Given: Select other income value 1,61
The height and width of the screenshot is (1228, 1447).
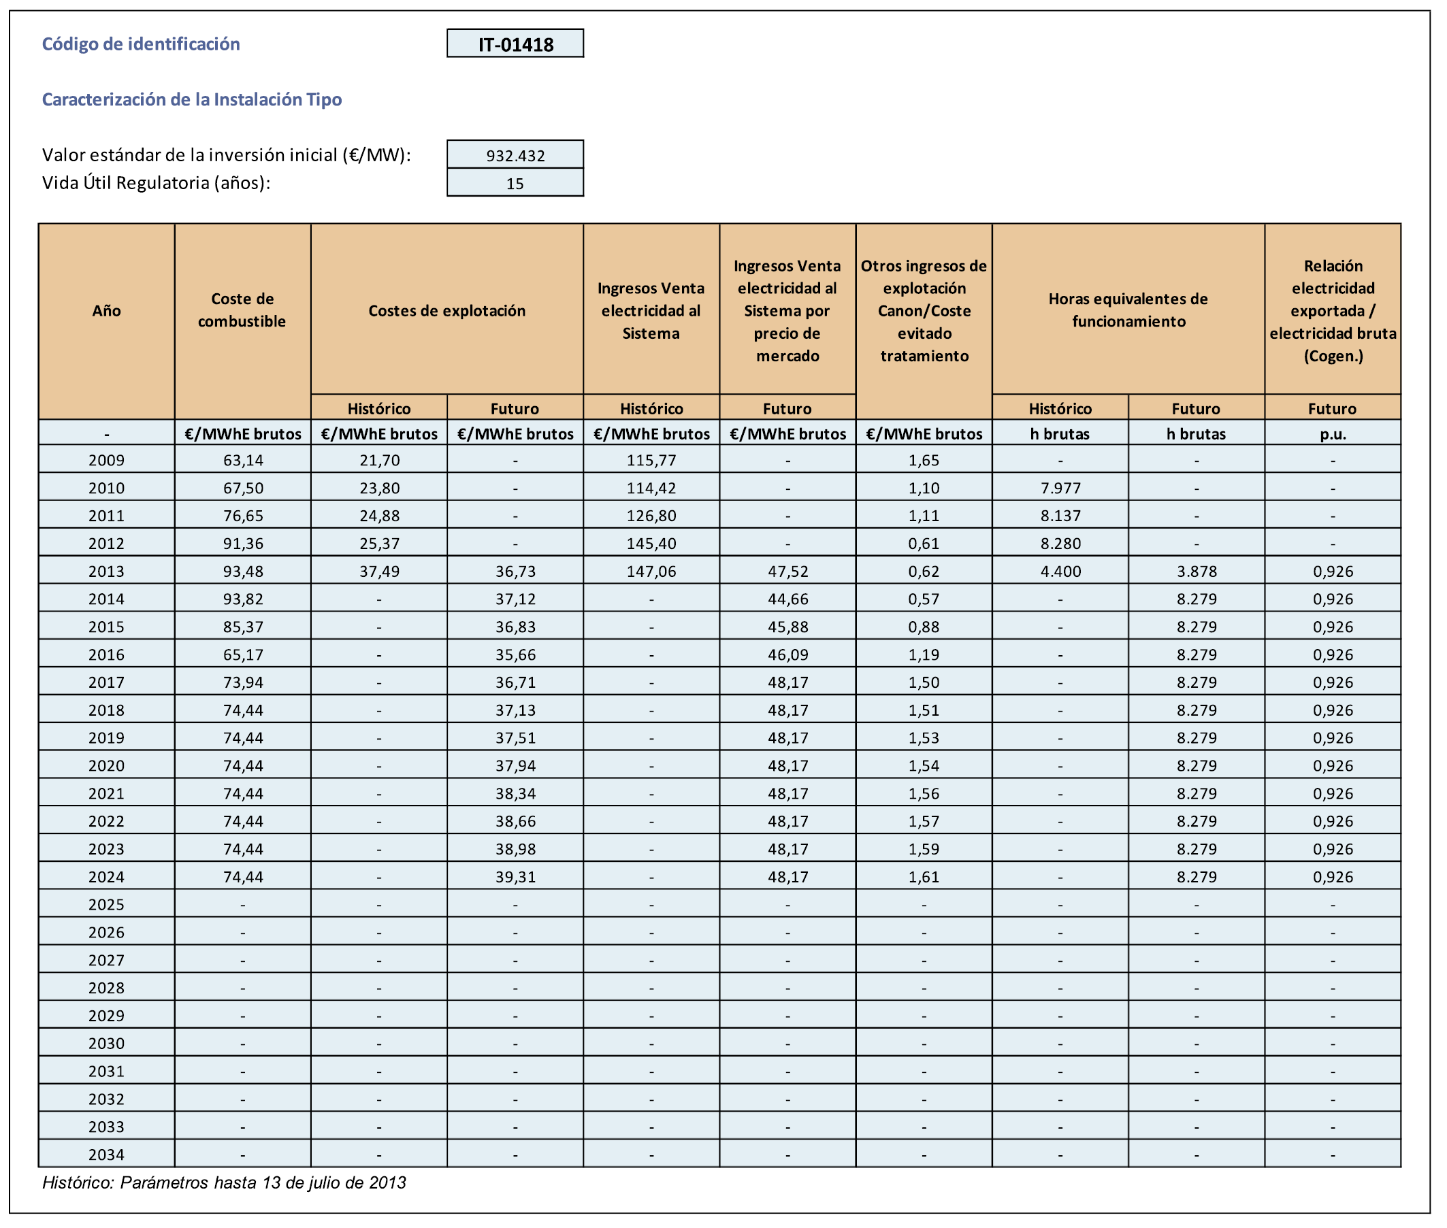Looking at the screenshot, I should [x=924, y=876].
